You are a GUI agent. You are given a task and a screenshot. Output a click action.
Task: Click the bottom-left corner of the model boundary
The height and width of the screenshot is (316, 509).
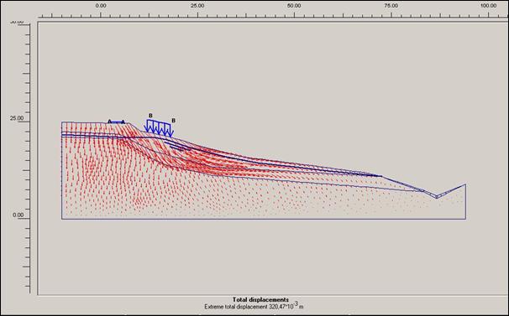[x=61, y=219]
